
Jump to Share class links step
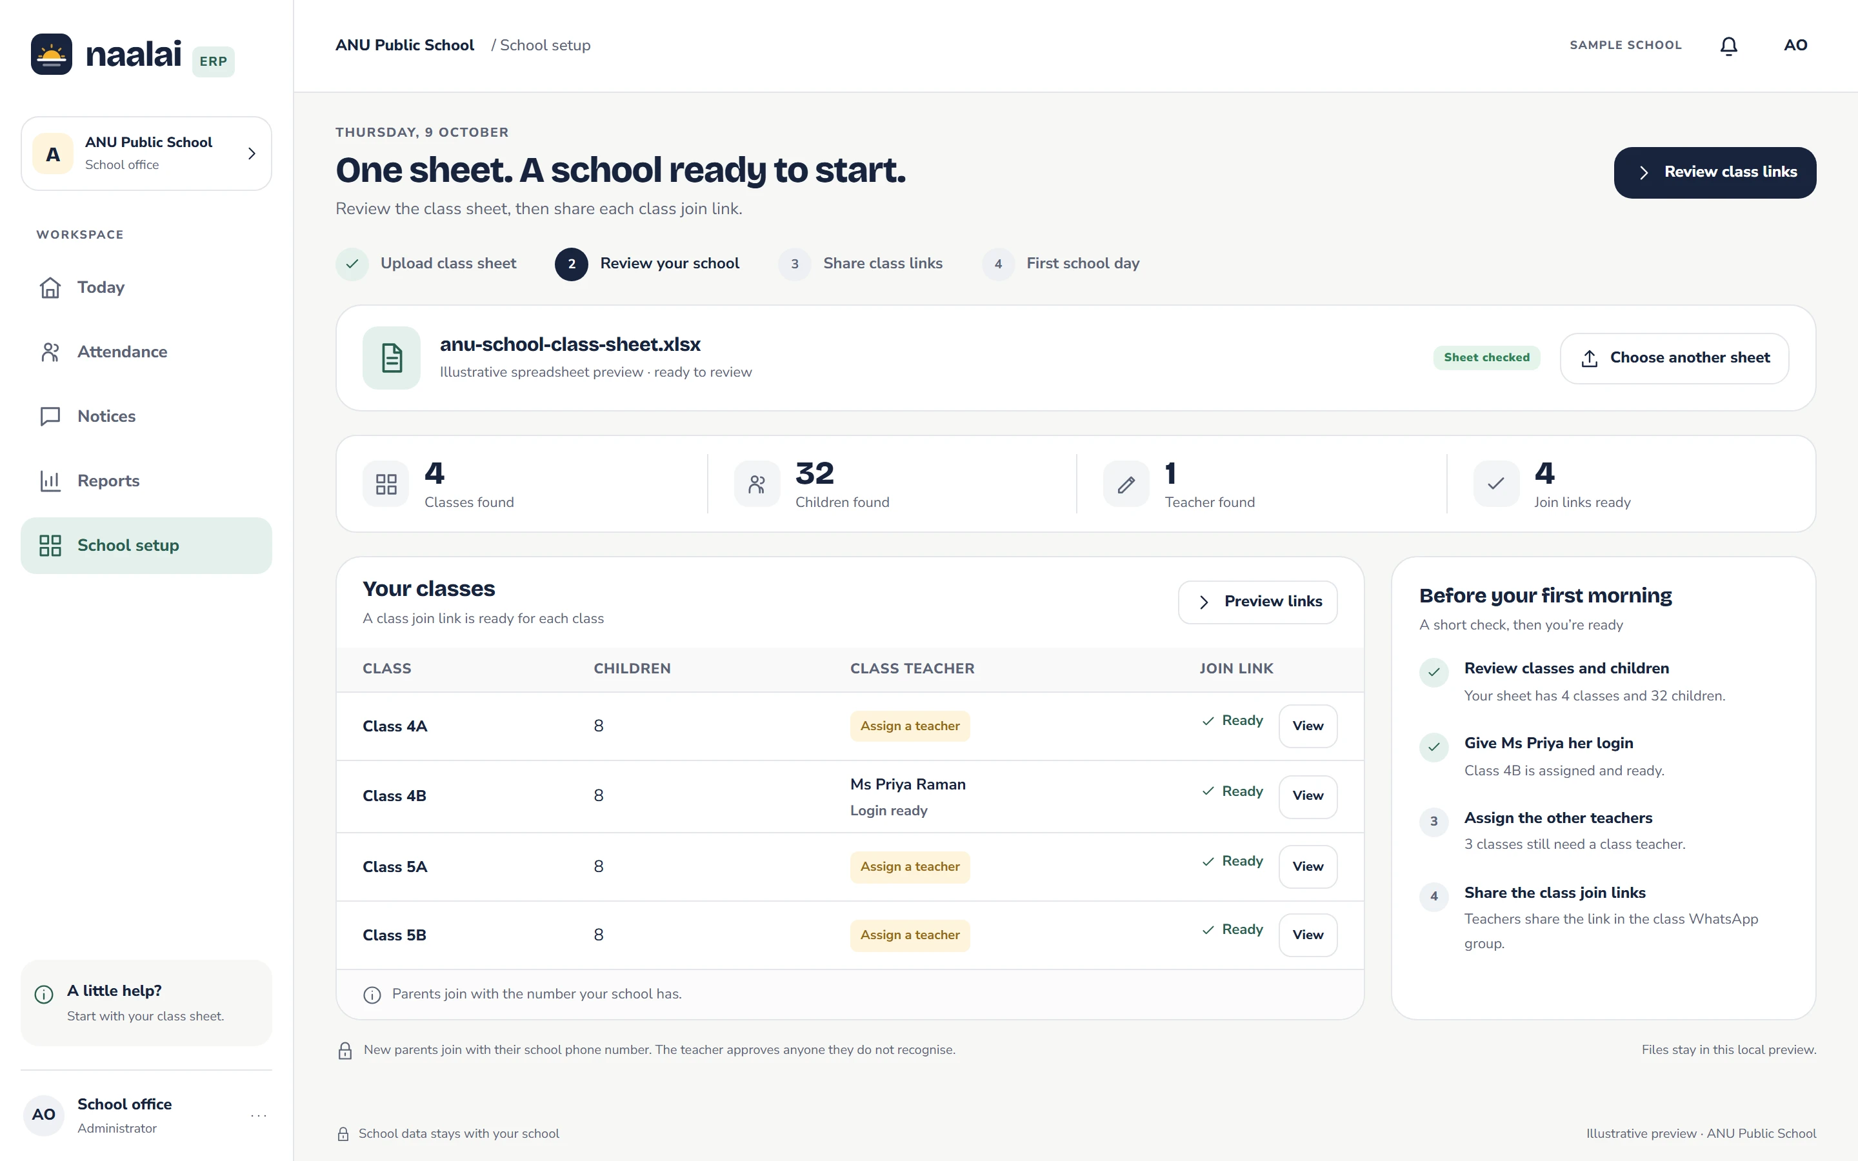pos(861,264)
